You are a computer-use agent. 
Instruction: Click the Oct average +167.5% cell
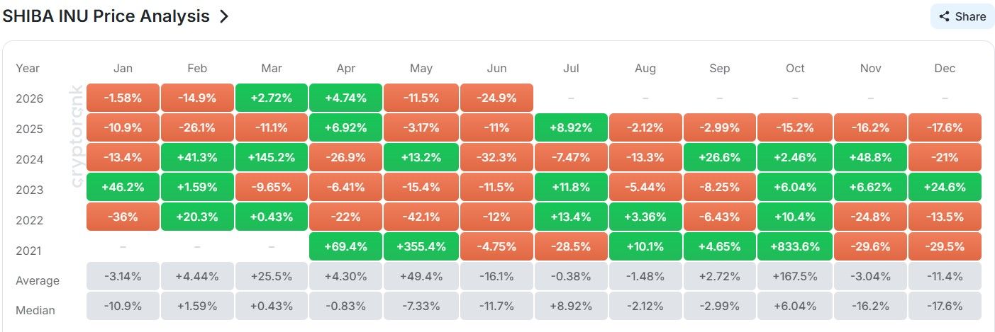pyautogui.click(x=795, y=276)
